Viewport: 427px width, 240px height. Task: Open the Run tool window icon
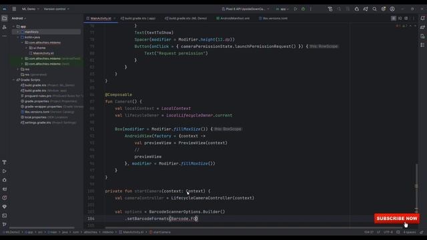point(5,171)
